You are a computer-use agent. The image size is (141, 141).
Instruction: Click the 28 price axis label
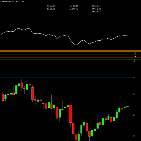tap(134, 94)
